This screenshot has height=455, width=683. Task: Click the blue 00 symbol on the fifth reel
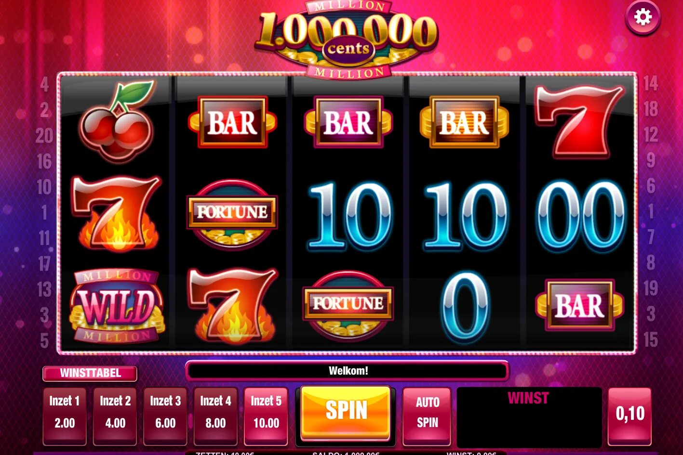581,215
